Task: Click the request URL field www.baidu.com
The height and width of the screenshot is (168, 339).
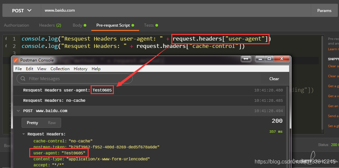Action: (x=176, y=10)
